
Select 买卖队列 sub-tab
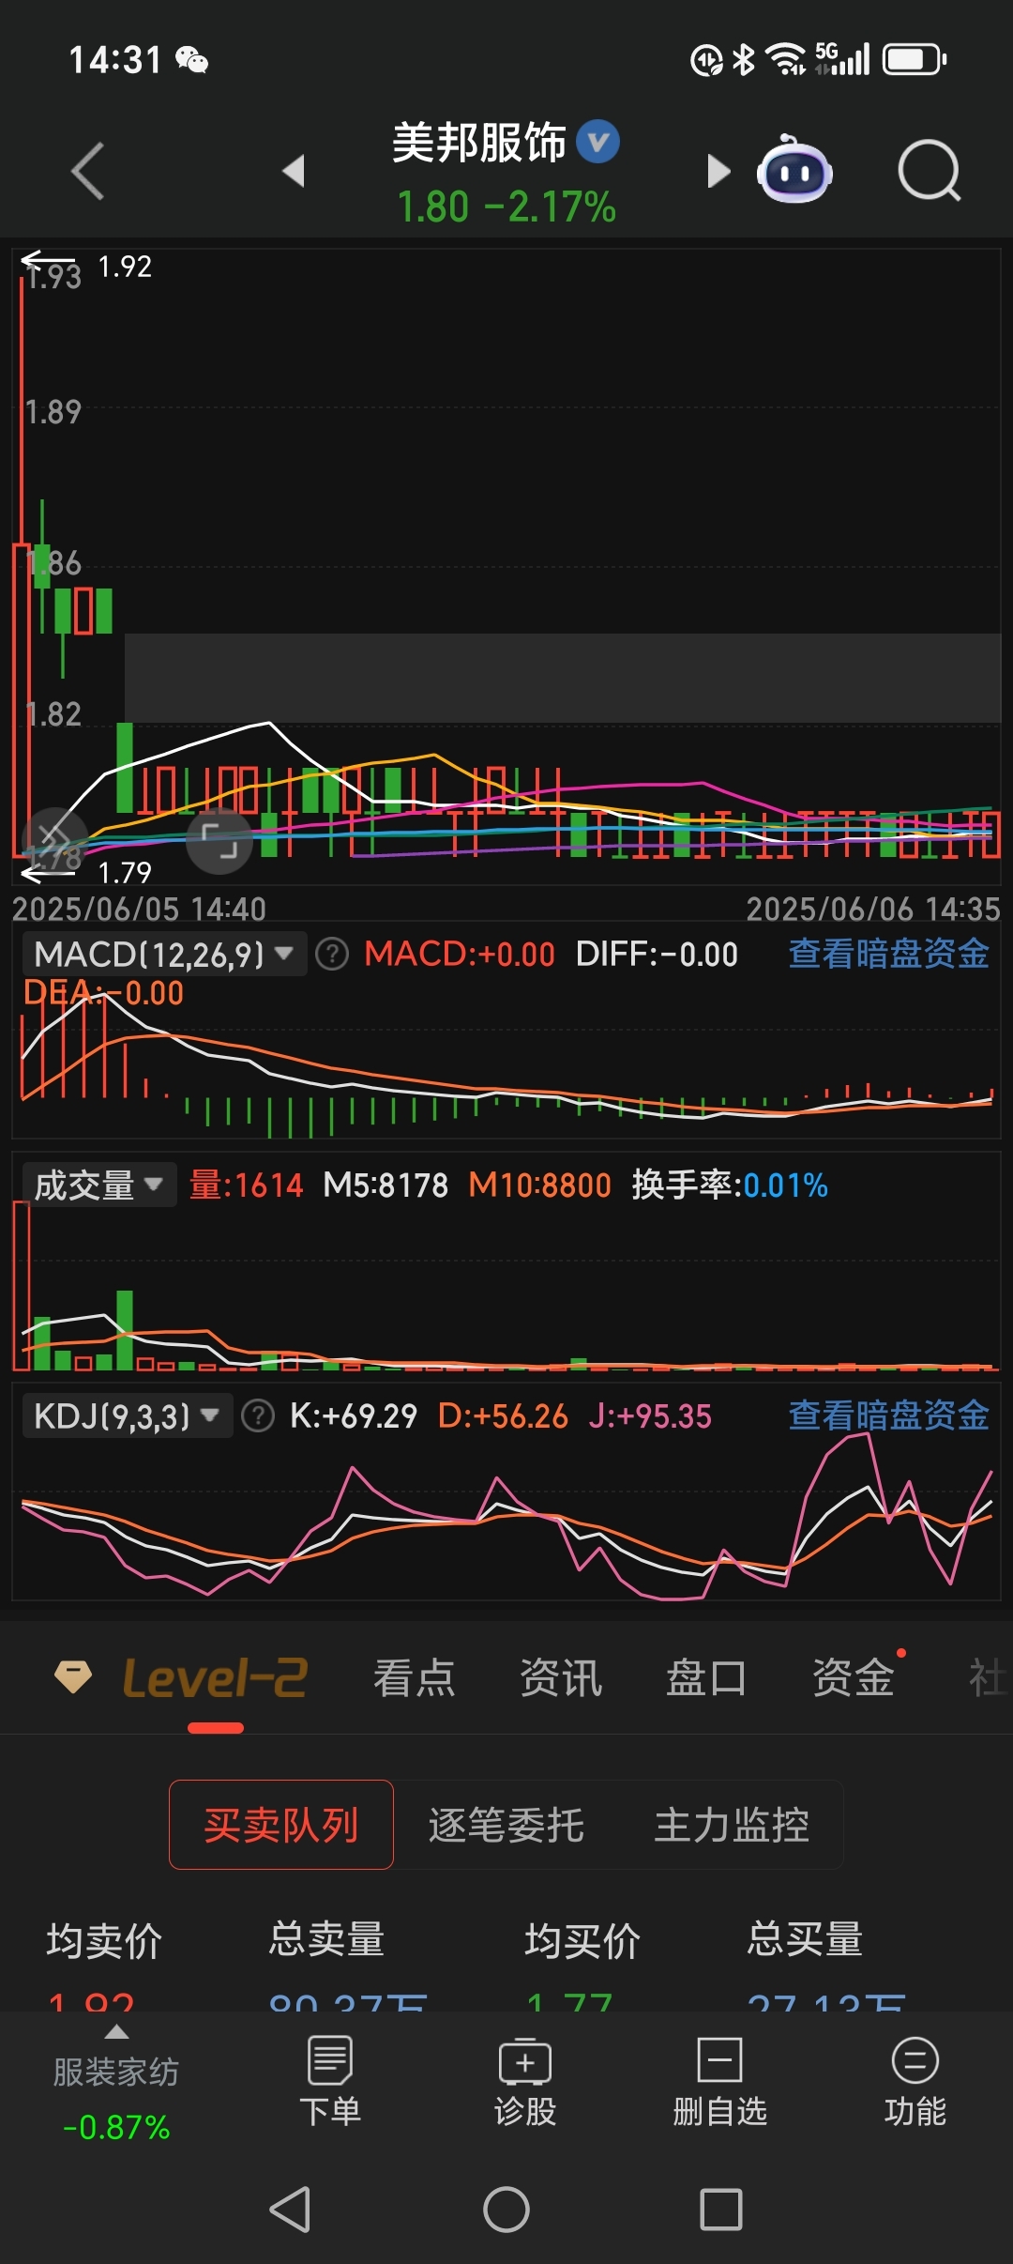(281, 1825)
